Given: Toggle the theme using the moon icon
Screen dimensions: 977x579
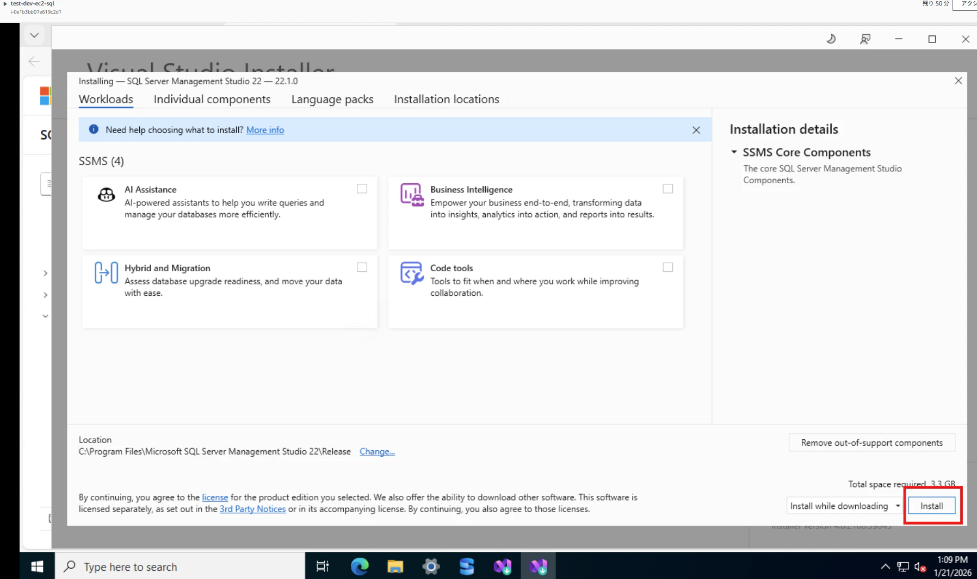Looking at the screenshot, I should 831,39.
